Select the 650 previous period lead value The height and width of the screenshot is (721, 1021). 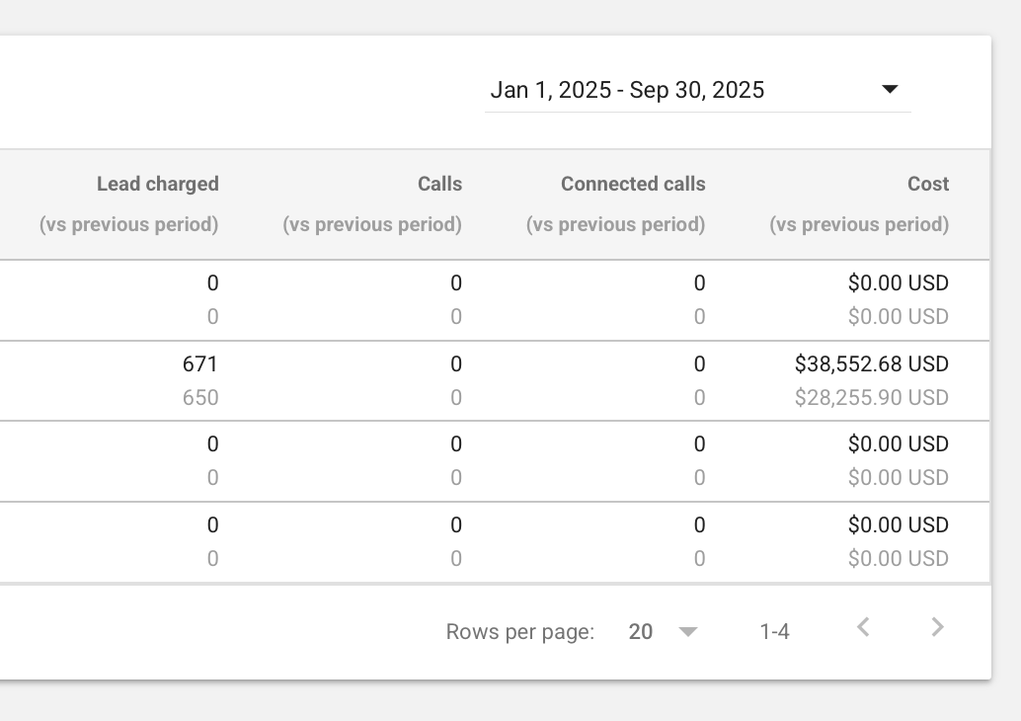click(199, 398)
